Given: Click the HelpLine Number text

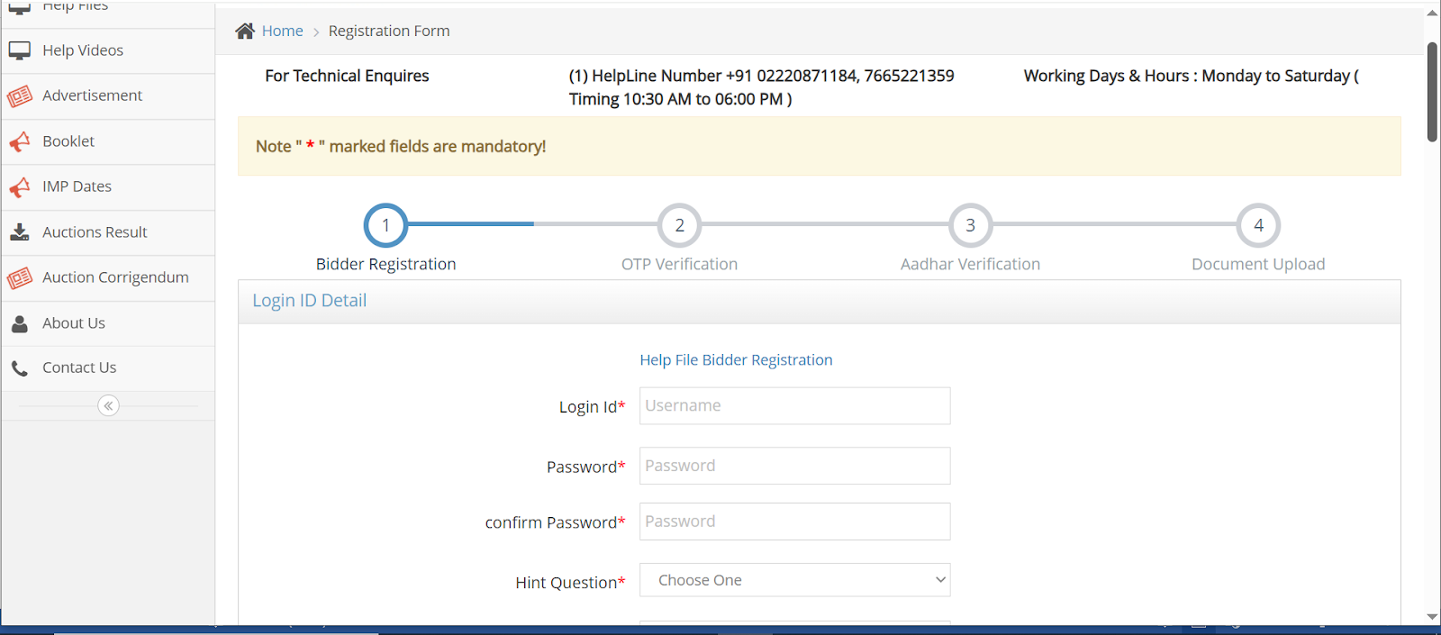Looking at the screenshot, I should (x=761, y=87).
